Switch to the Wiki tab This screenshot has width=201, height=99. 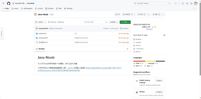(59, 8)
